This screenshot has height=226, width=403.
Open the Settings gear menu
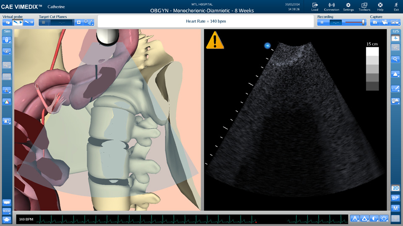tap(348, 7)
